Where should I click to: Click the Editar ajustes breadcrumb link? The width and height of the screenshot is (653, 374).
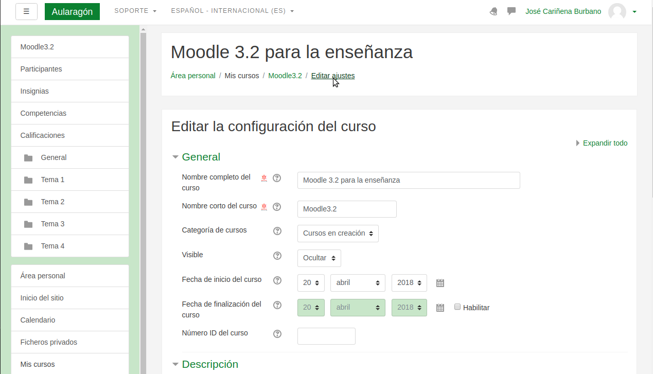click(333, 76)
